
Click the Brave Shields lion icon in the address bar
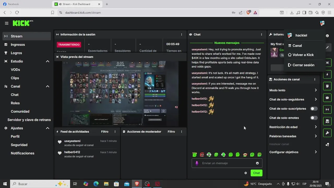click(248, 12)
